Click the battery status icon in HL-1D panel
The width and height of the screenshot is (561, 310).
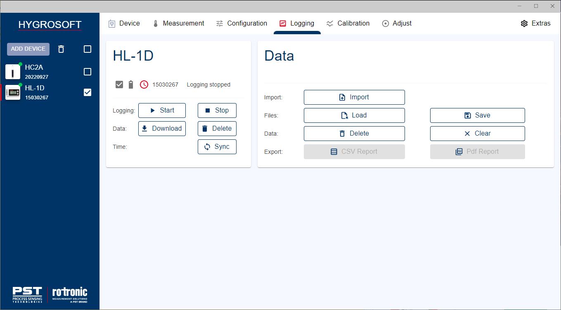click(131, 85)
